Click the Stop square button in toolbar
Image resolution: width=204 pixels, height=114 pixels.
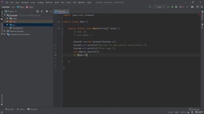(x=187, y=7)
